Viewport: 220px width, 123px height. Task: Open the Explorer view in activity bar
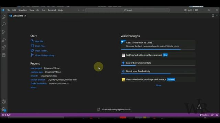click(x=4, y=17)
